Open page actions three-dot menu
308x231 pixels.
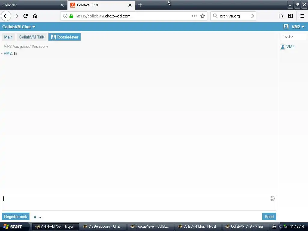click(194, 16)
